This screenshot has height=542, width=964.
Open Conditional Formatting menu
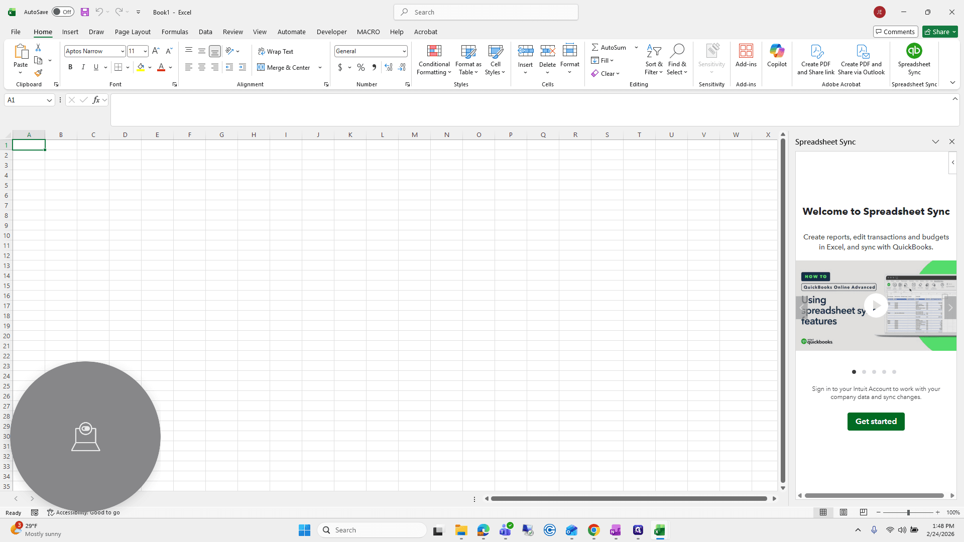(434, 60)
